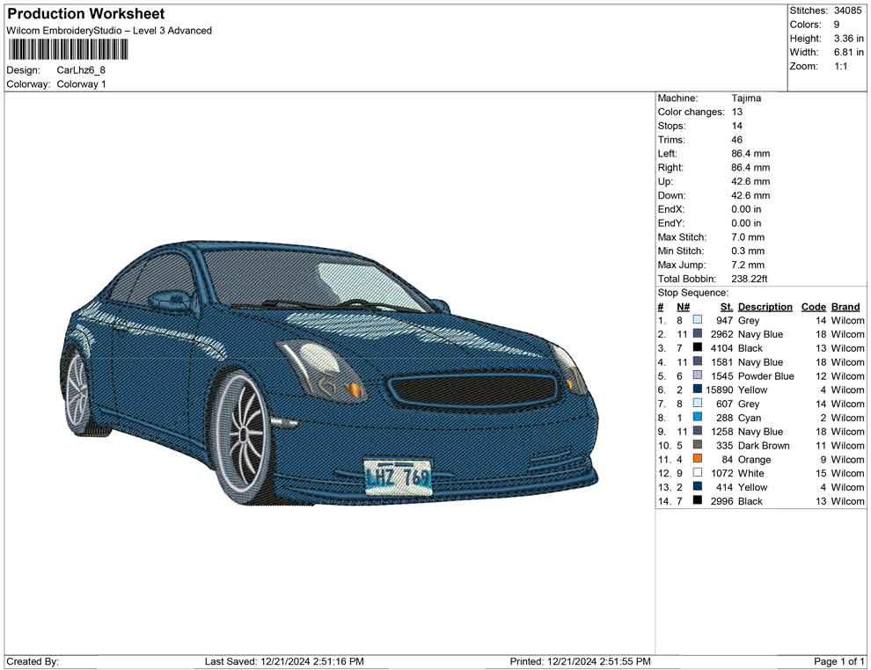Expand the Stop Sequence section
This screenshot has width=871, height=670.
click(694, 292)
